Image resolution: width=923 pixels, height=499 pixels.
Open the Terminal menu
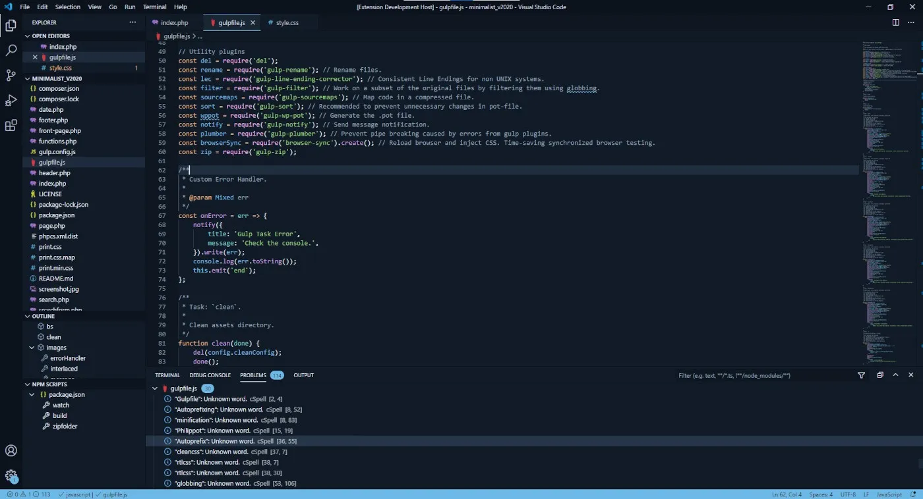(155, 7)
